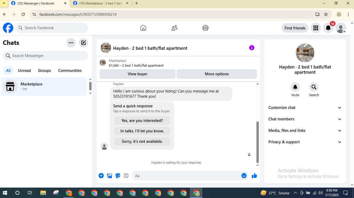The image size is (354, 198).
Task: Click the purple conversation information icon
Action: click(252, 48)
